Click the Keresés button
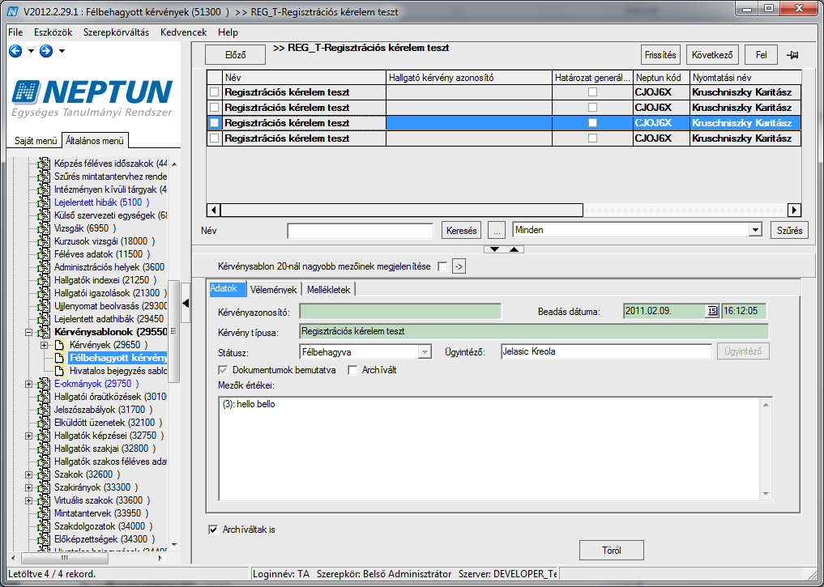The height and width of the screenshot is (587, 824). 461,231
